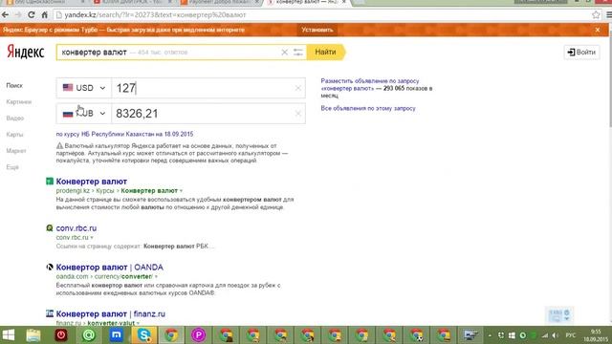612x344 pixels.
Task: Click the conv.rbc.ru favicon
Action: [x=50, y=228]
